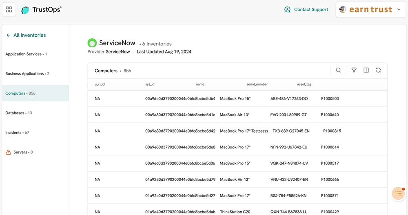This screenshot has height=215, width=408.
Task: Click the back arrow beside All Inventories
Action: (x=8, y=35)
